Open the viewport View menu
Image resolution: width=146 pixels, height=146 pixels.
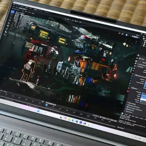coord(23,11)
